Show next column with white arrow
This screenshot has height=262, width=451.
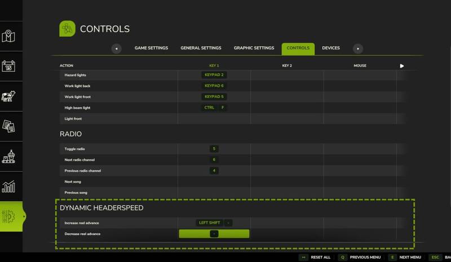(402, 66)
